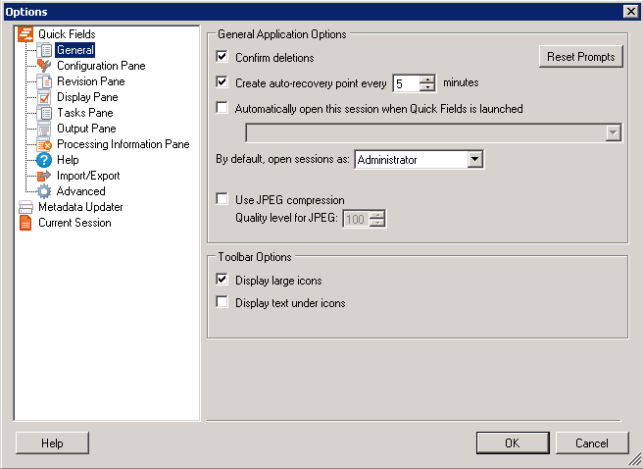This screenshot has width=643, height=469.
Task: Click the Help button at bottom
Action: tap(52, 443)
